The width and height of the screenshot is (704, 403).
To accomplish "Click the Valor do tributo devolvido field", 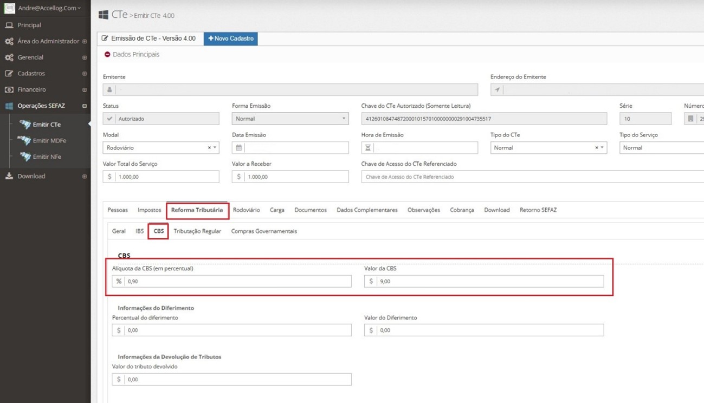I will pyautogui.click(x=231, y=379).
